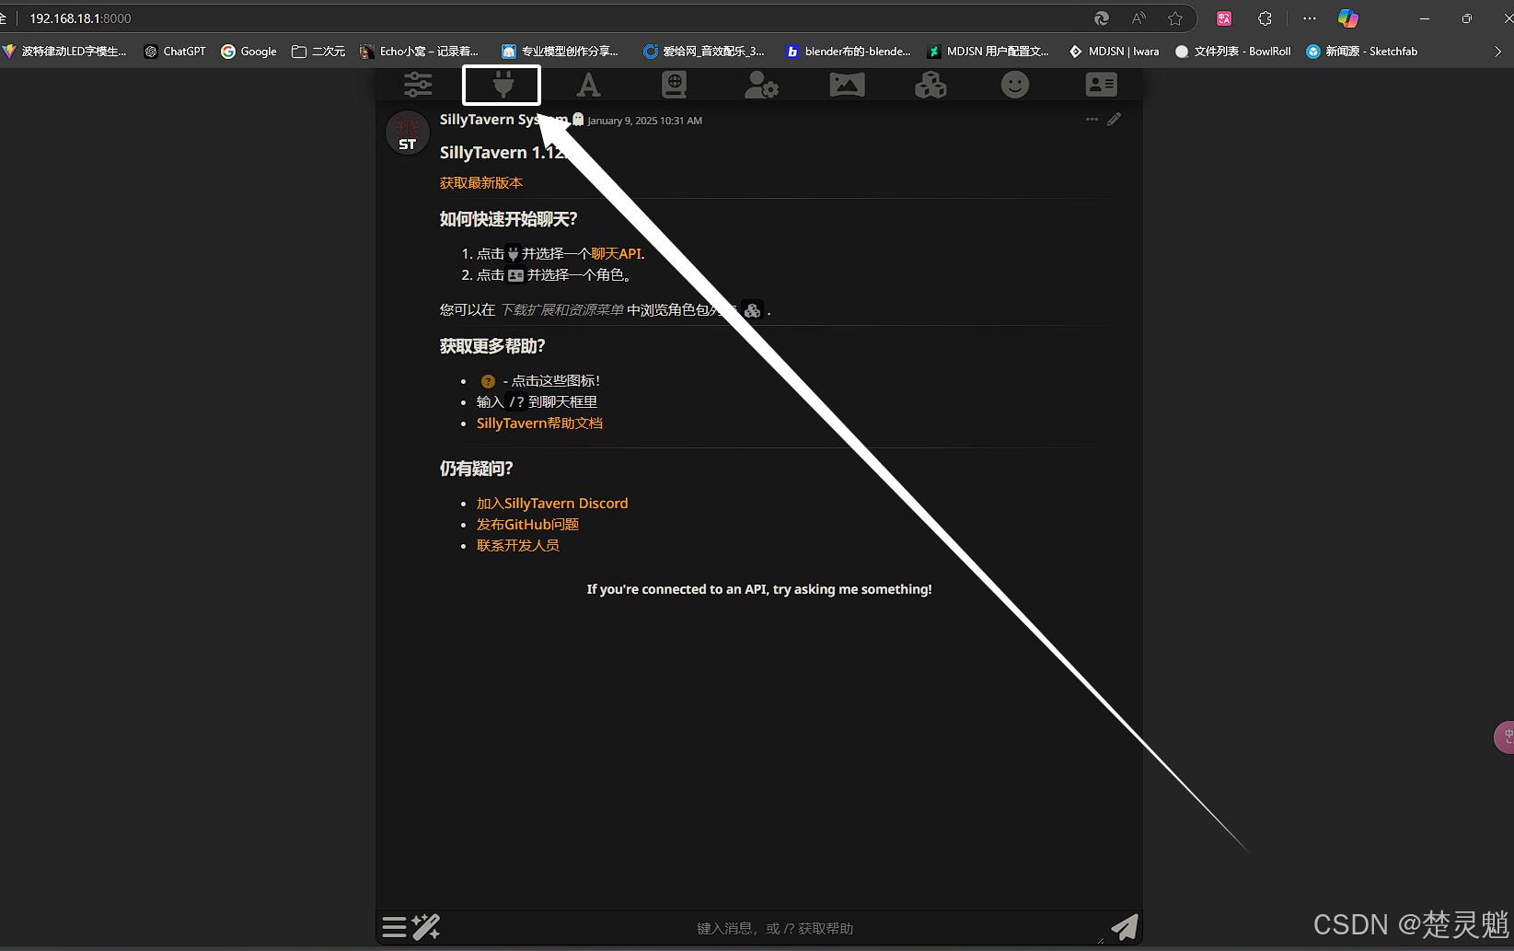Click the browser address bar

[x=552, y=18]
